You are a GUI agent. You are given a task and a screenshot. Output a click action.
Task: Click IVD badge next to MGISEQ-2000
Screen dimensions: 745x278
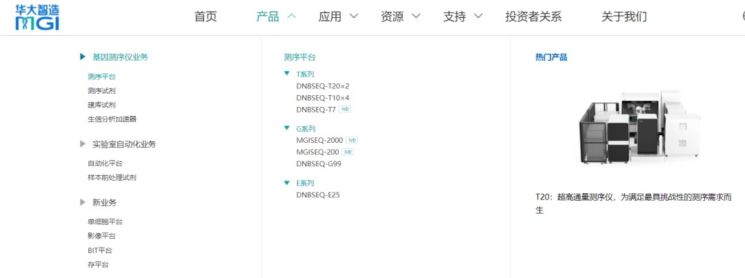352,140
